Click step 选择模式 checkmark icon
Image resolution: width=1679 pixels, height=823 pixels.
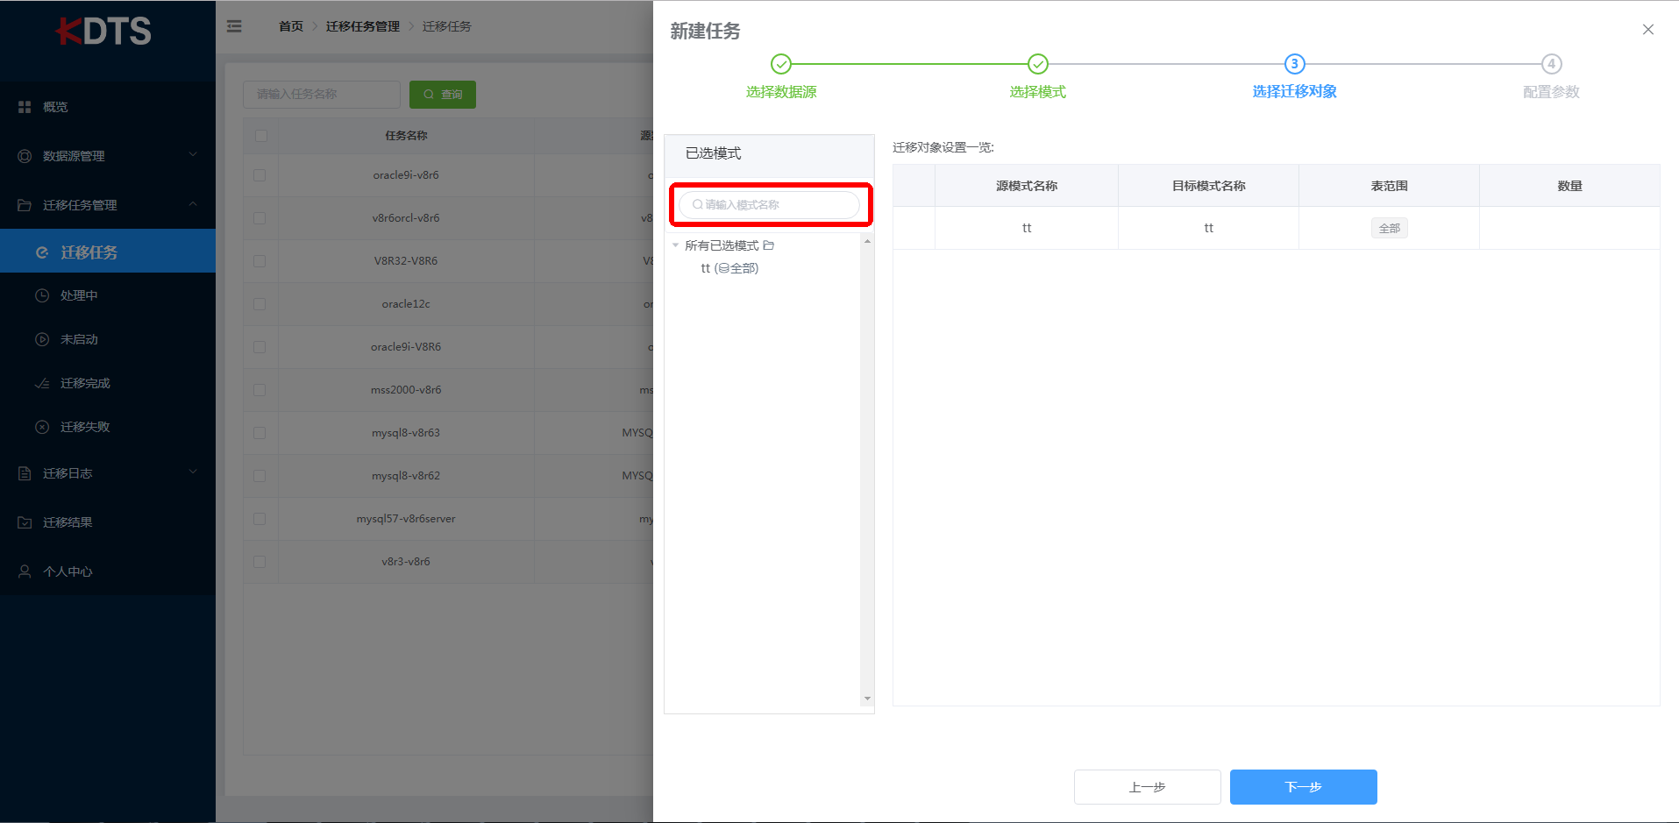1038,64
